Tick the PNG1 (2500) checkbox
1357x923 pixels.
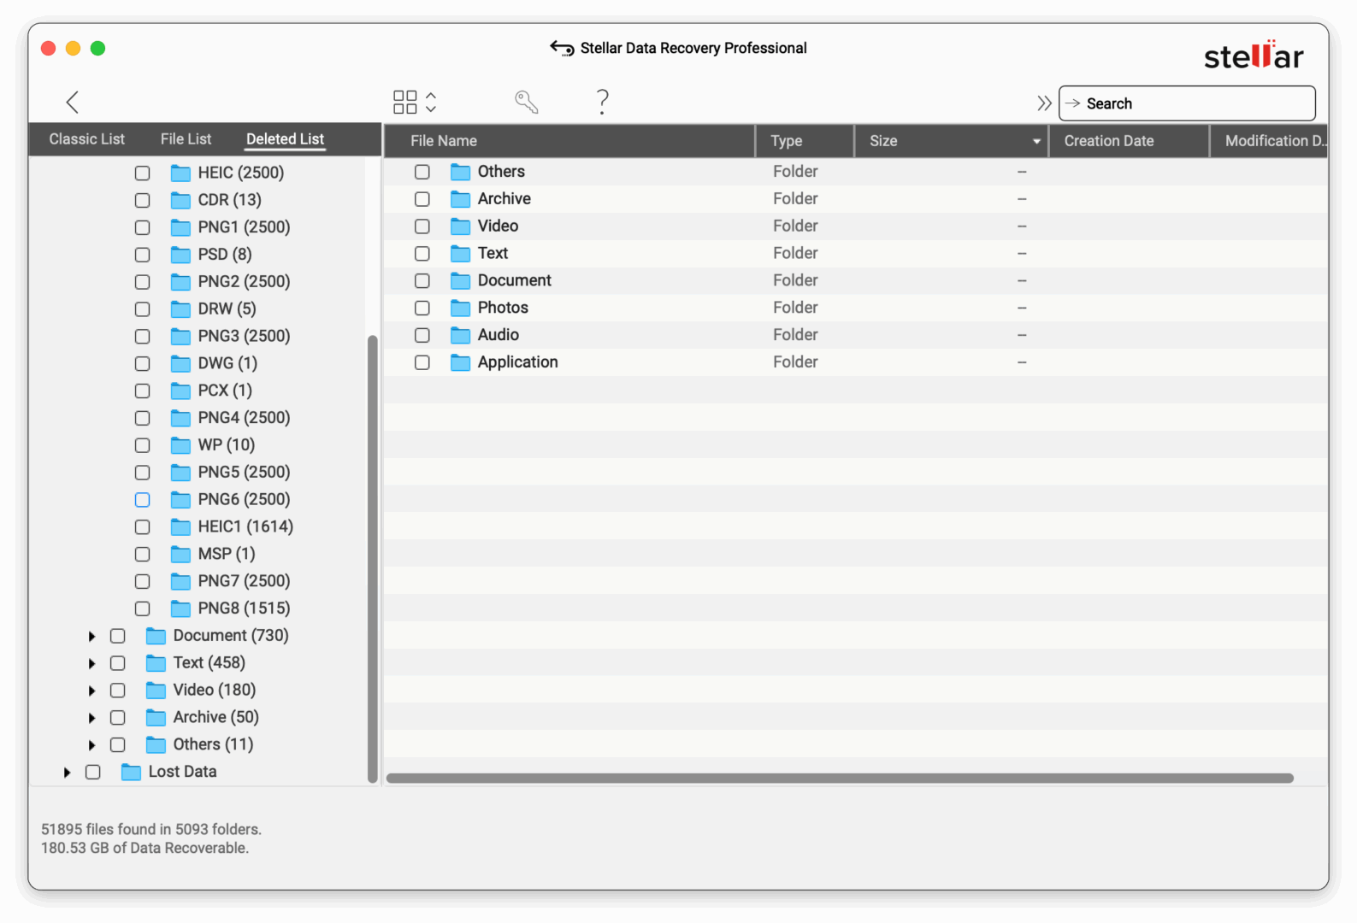click(x=143, y=228)
